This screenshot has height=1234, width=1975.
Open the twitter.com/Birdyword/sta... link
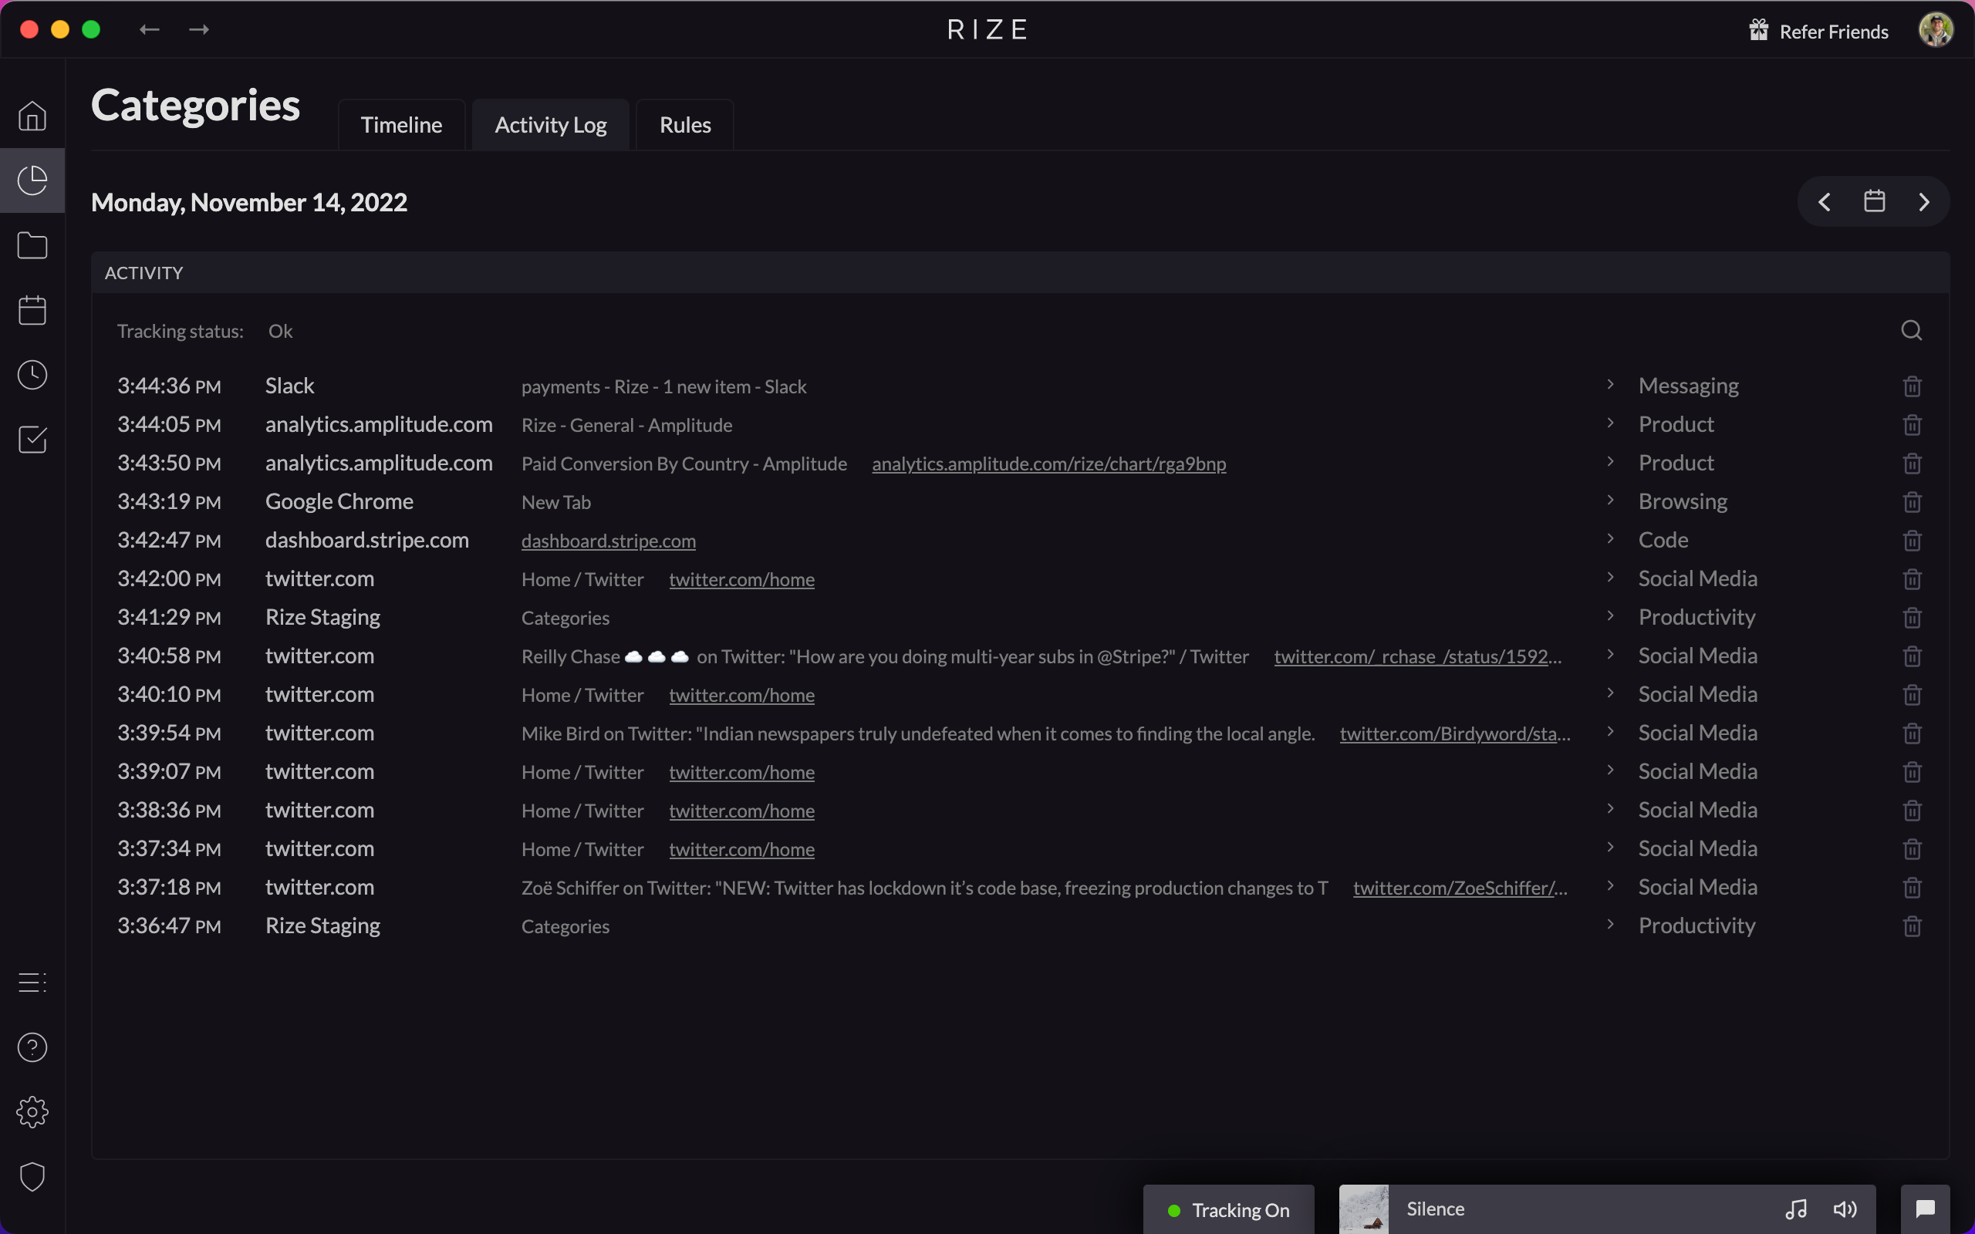tap(1454, 733)
